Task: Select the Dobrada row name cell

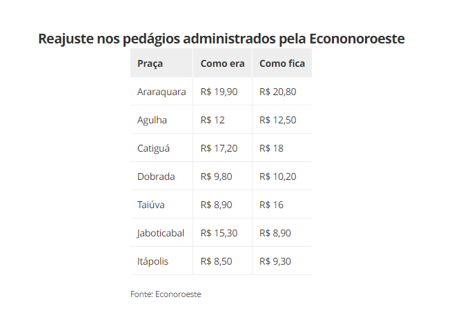Action: 156,176
